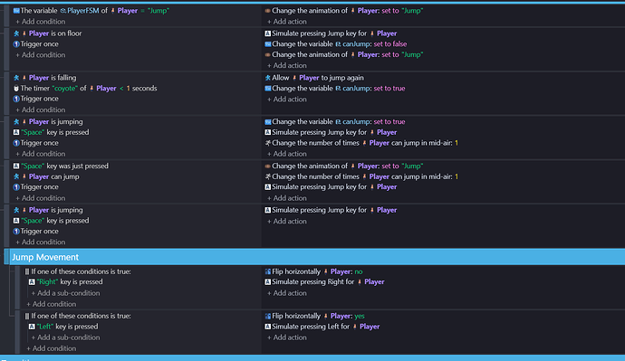Click the animation icon next to first "Change the animation of Player"
Viewport: 625px width, 361px height.
(268, 11)
